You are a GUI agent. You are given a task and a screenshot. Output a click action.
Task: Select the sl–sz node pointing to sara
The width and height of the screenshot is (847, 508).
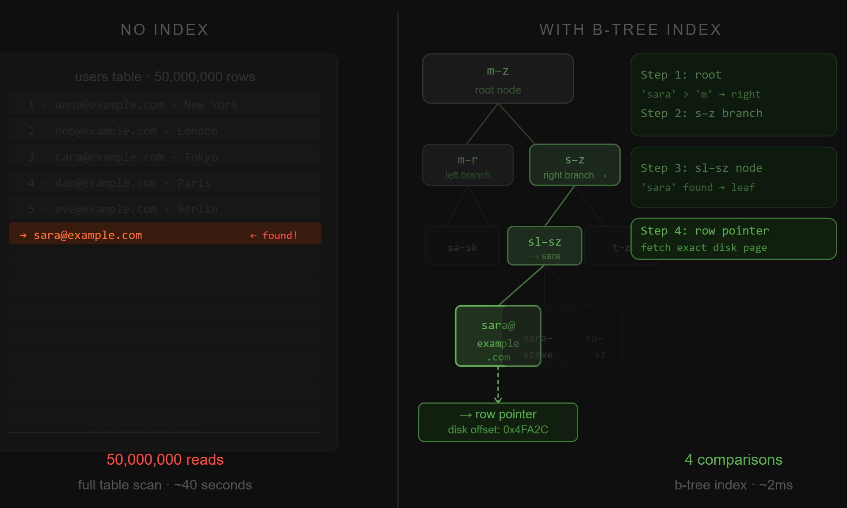coord(545,246)
